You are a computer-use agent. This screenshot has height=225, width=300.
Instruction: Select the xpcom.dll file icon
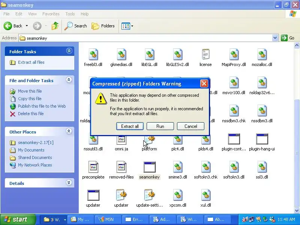click(177, 195)
